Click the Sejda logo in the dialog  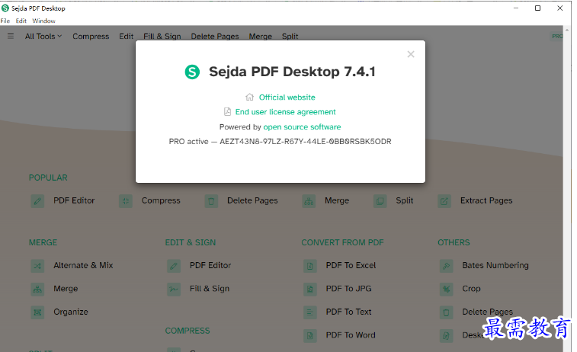[x=192, y=72]
